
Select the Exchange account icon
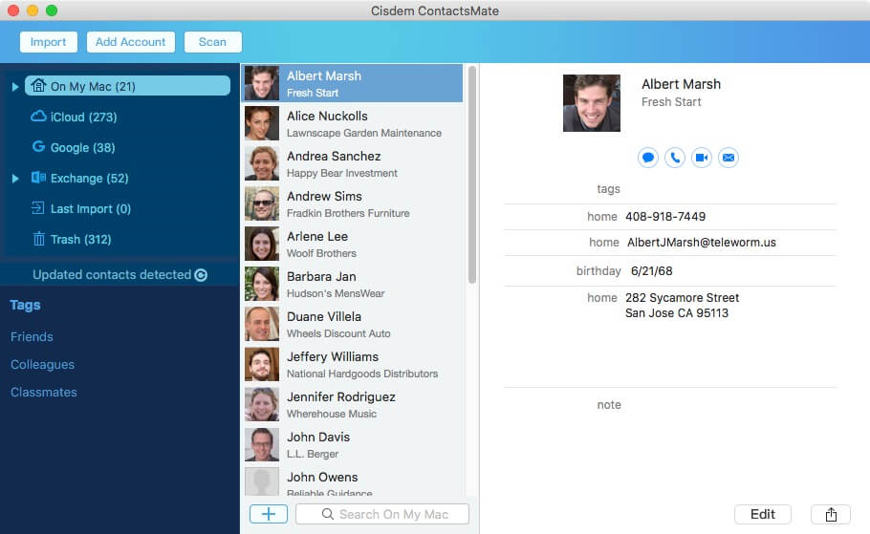click(x=38, y=178)
